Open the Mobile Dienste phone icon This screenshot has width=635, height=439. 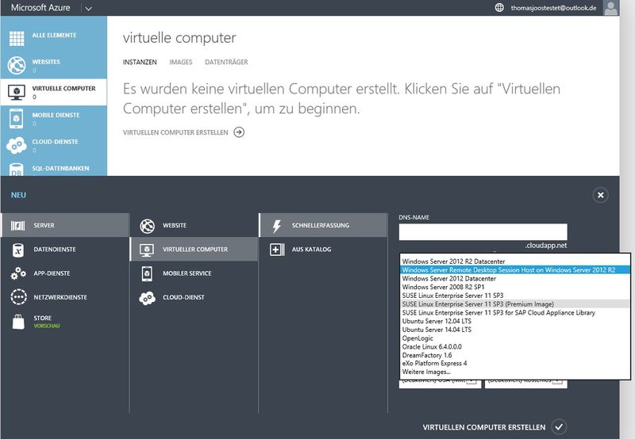coord(17,118)
